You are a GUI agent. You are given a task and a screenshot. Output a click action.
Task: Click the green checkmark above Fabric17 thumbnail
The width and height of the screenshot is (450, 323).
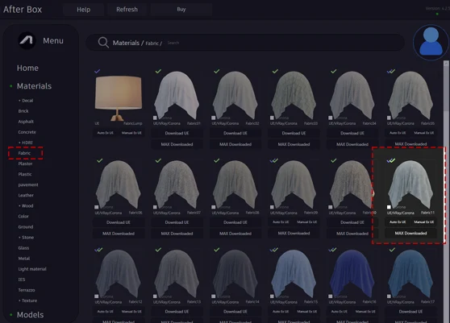392,250
